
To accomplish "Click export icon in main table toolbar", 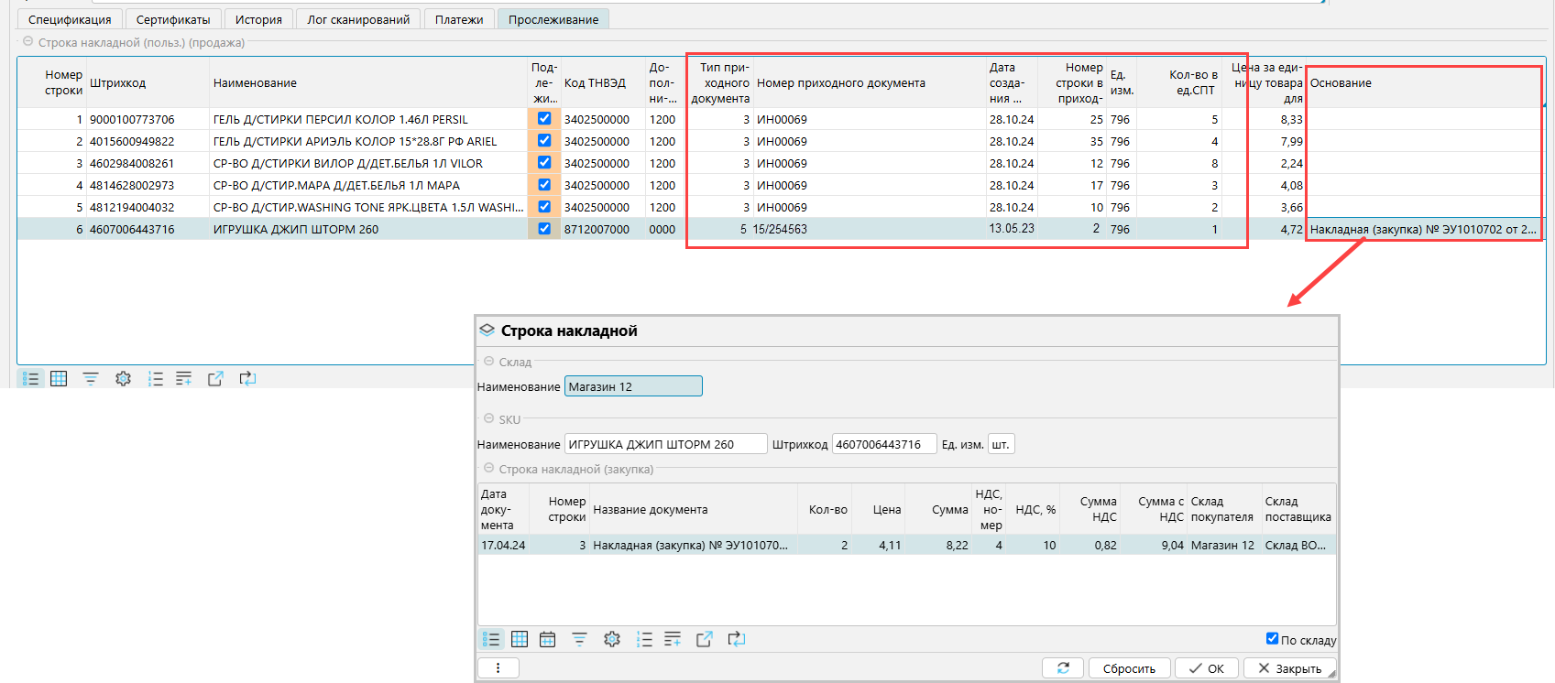I will click(x=215, y=378).
